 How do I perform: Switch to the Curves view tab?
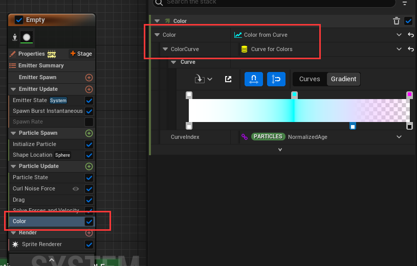(310, 79)
